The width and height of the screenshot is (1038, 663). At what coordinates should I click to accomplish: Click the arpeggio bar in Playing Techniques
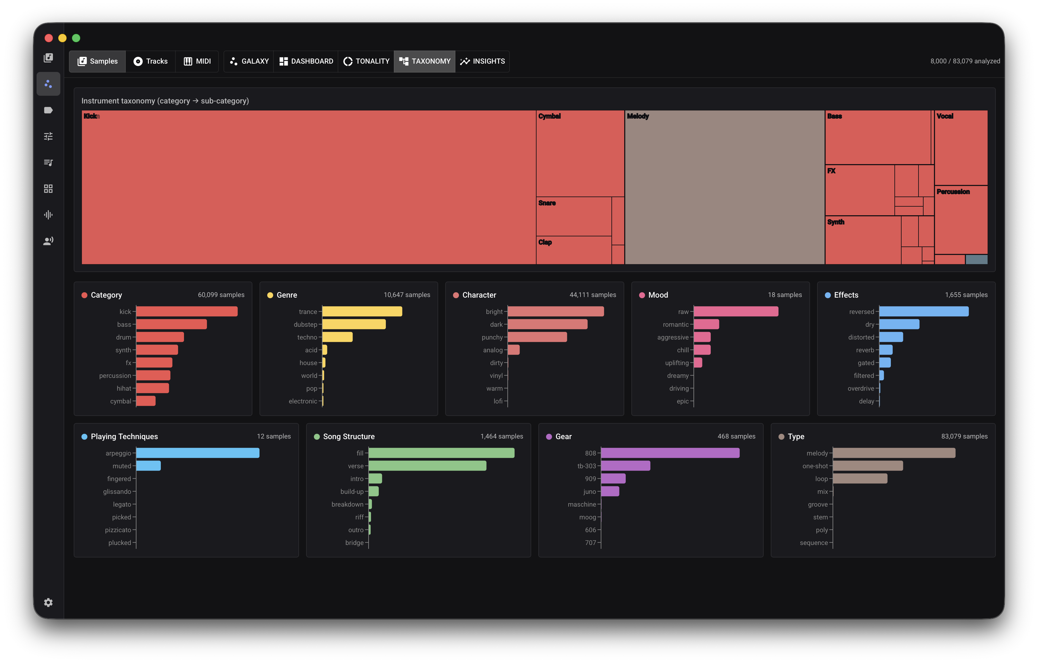coord(198,453)
